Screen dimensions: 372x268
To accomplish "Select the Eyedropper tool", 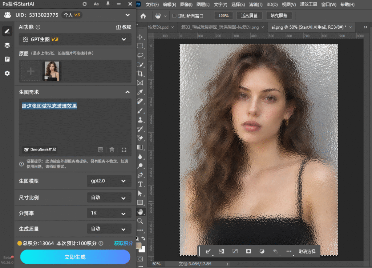I will [x=140, y=92].
